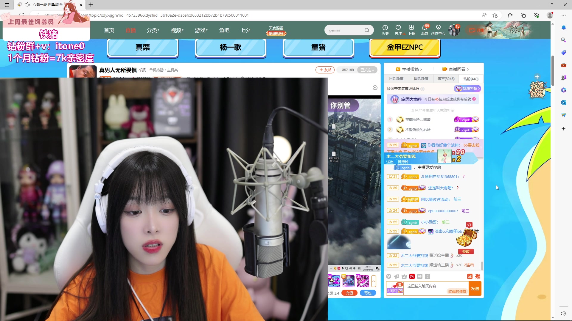Click the red 粉 fan badge icon
This screenshot has width=572, height=321.
tap(412, 276)
